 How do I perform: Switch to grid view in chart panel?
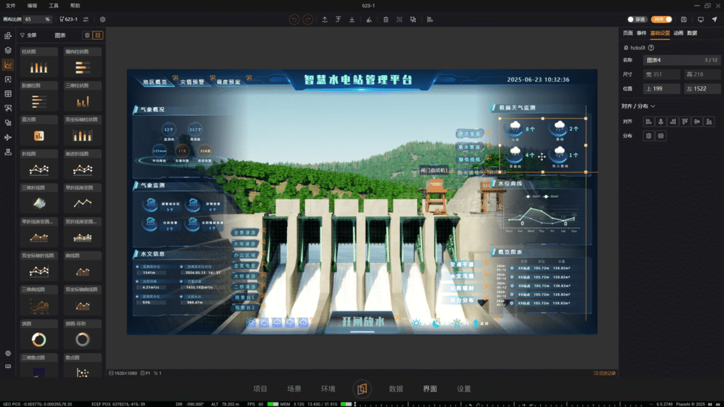click(x=97, y=35)
